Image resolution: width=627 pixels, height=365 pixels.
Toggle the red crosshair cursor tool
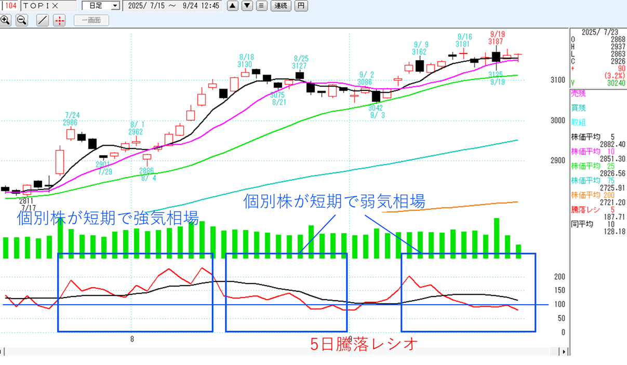pyautogui.click(x=59, y=20)
